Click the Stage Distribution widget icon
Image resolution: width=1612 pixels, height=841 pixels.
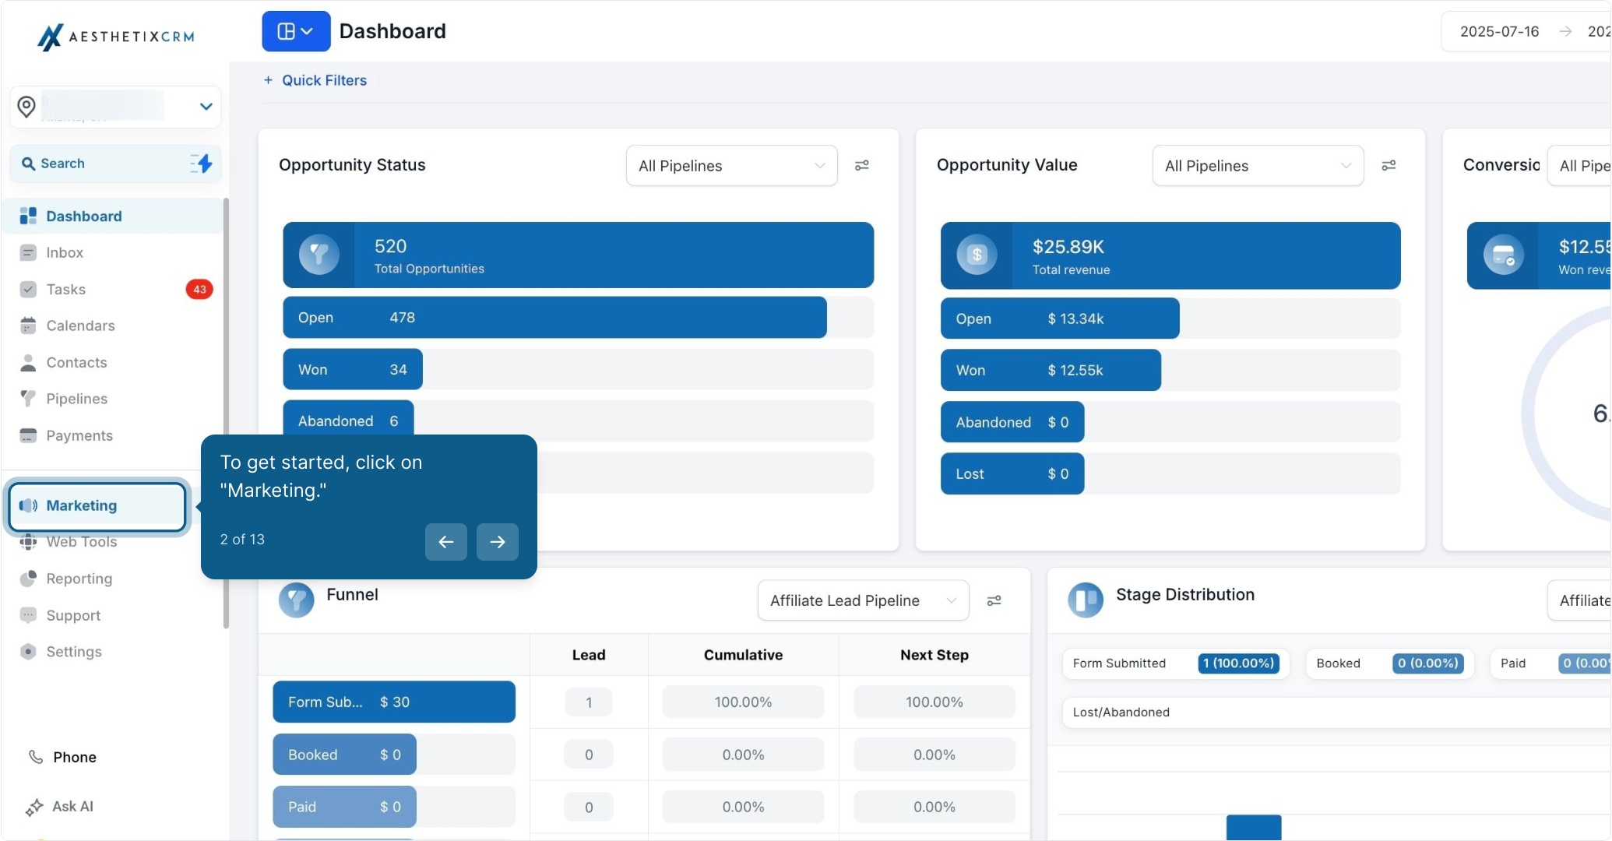click(x=1086, y=600)
